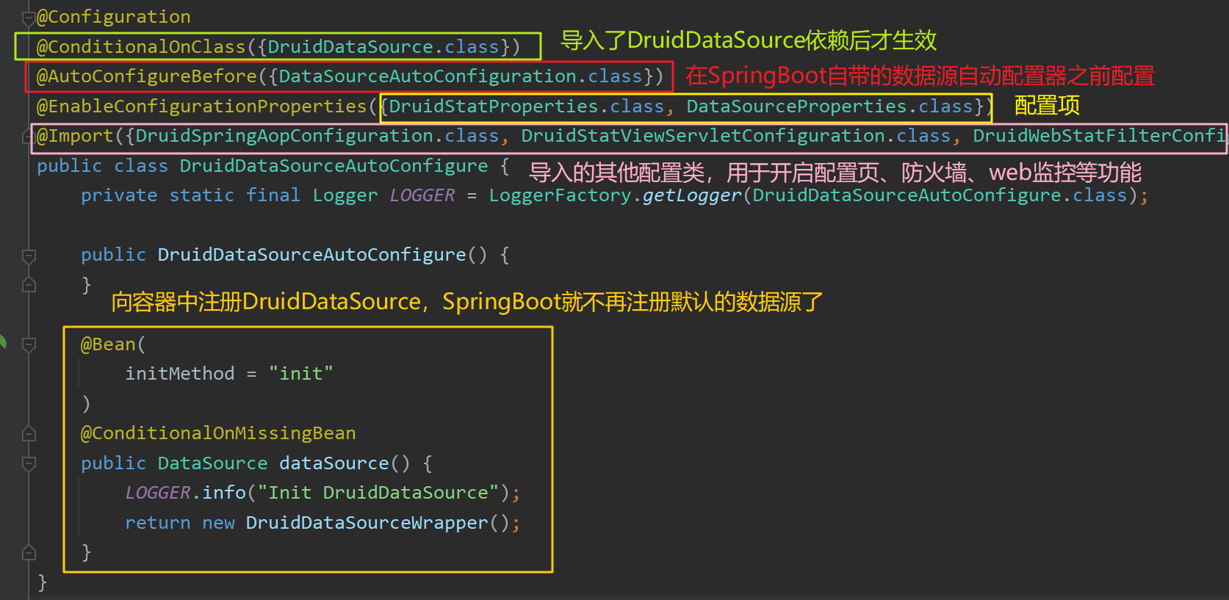Click the @Import annotation

[75, 136]
